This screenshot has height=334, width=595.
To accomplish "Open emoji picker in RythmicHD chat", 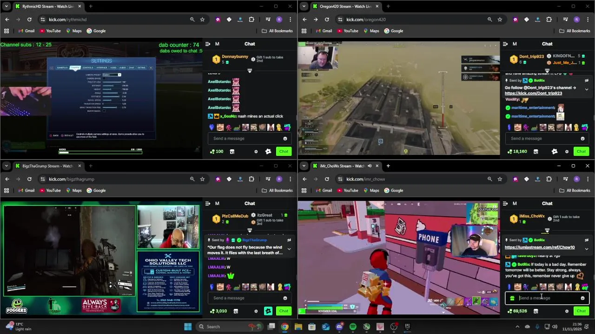I will (285, 138).
